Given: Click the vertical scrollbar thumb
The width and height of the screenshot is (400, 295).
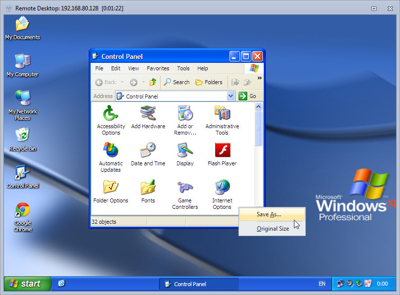Looking at the screenshot, I should coord(258,128).
